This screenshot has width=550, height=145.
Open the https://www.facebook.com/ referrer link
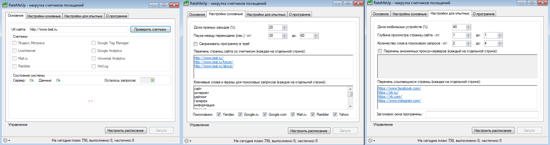[x=399, y=88]
